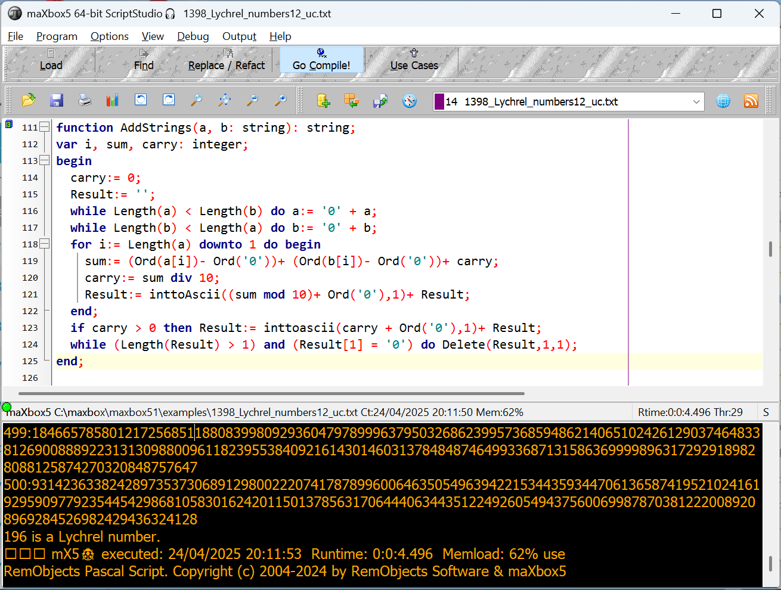
Task: Click the bar chart icon
Action: click(113, 100)
